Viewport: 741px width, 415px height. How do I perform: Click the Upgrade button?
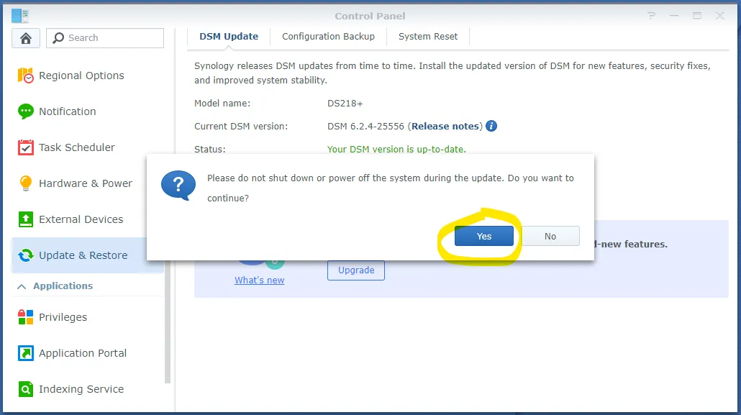(x=356, y=270)
